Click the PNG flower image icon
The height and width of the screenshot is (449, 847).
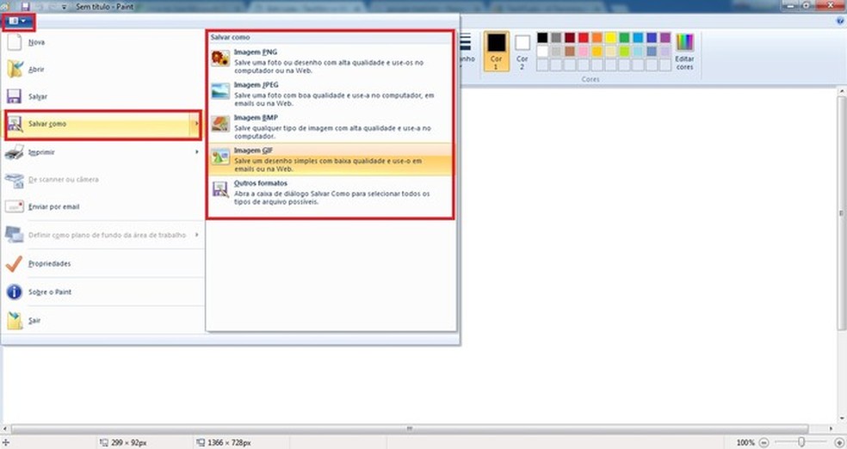pos(219,58)
